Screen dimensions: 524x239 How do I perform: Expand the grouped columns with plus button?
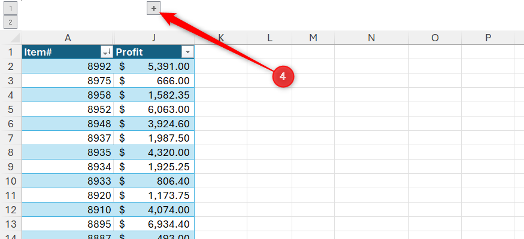[154, 8]
